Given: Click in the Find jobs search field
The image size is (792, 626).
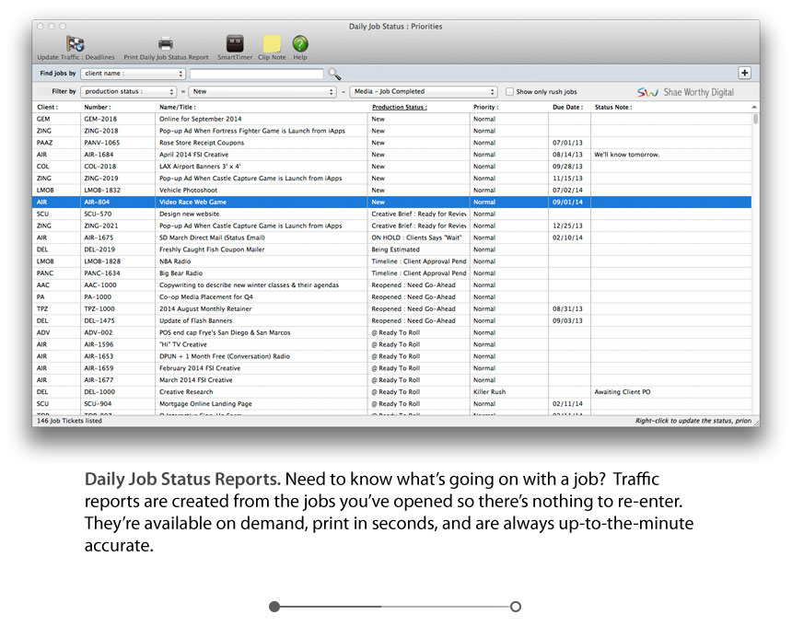Looking at the screenshot, I should (256, 74).
